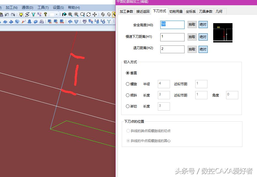Click the 慢速下刀距离(H1) input field
The height and width of the screenshot is (177, 257).
point(172,37)
